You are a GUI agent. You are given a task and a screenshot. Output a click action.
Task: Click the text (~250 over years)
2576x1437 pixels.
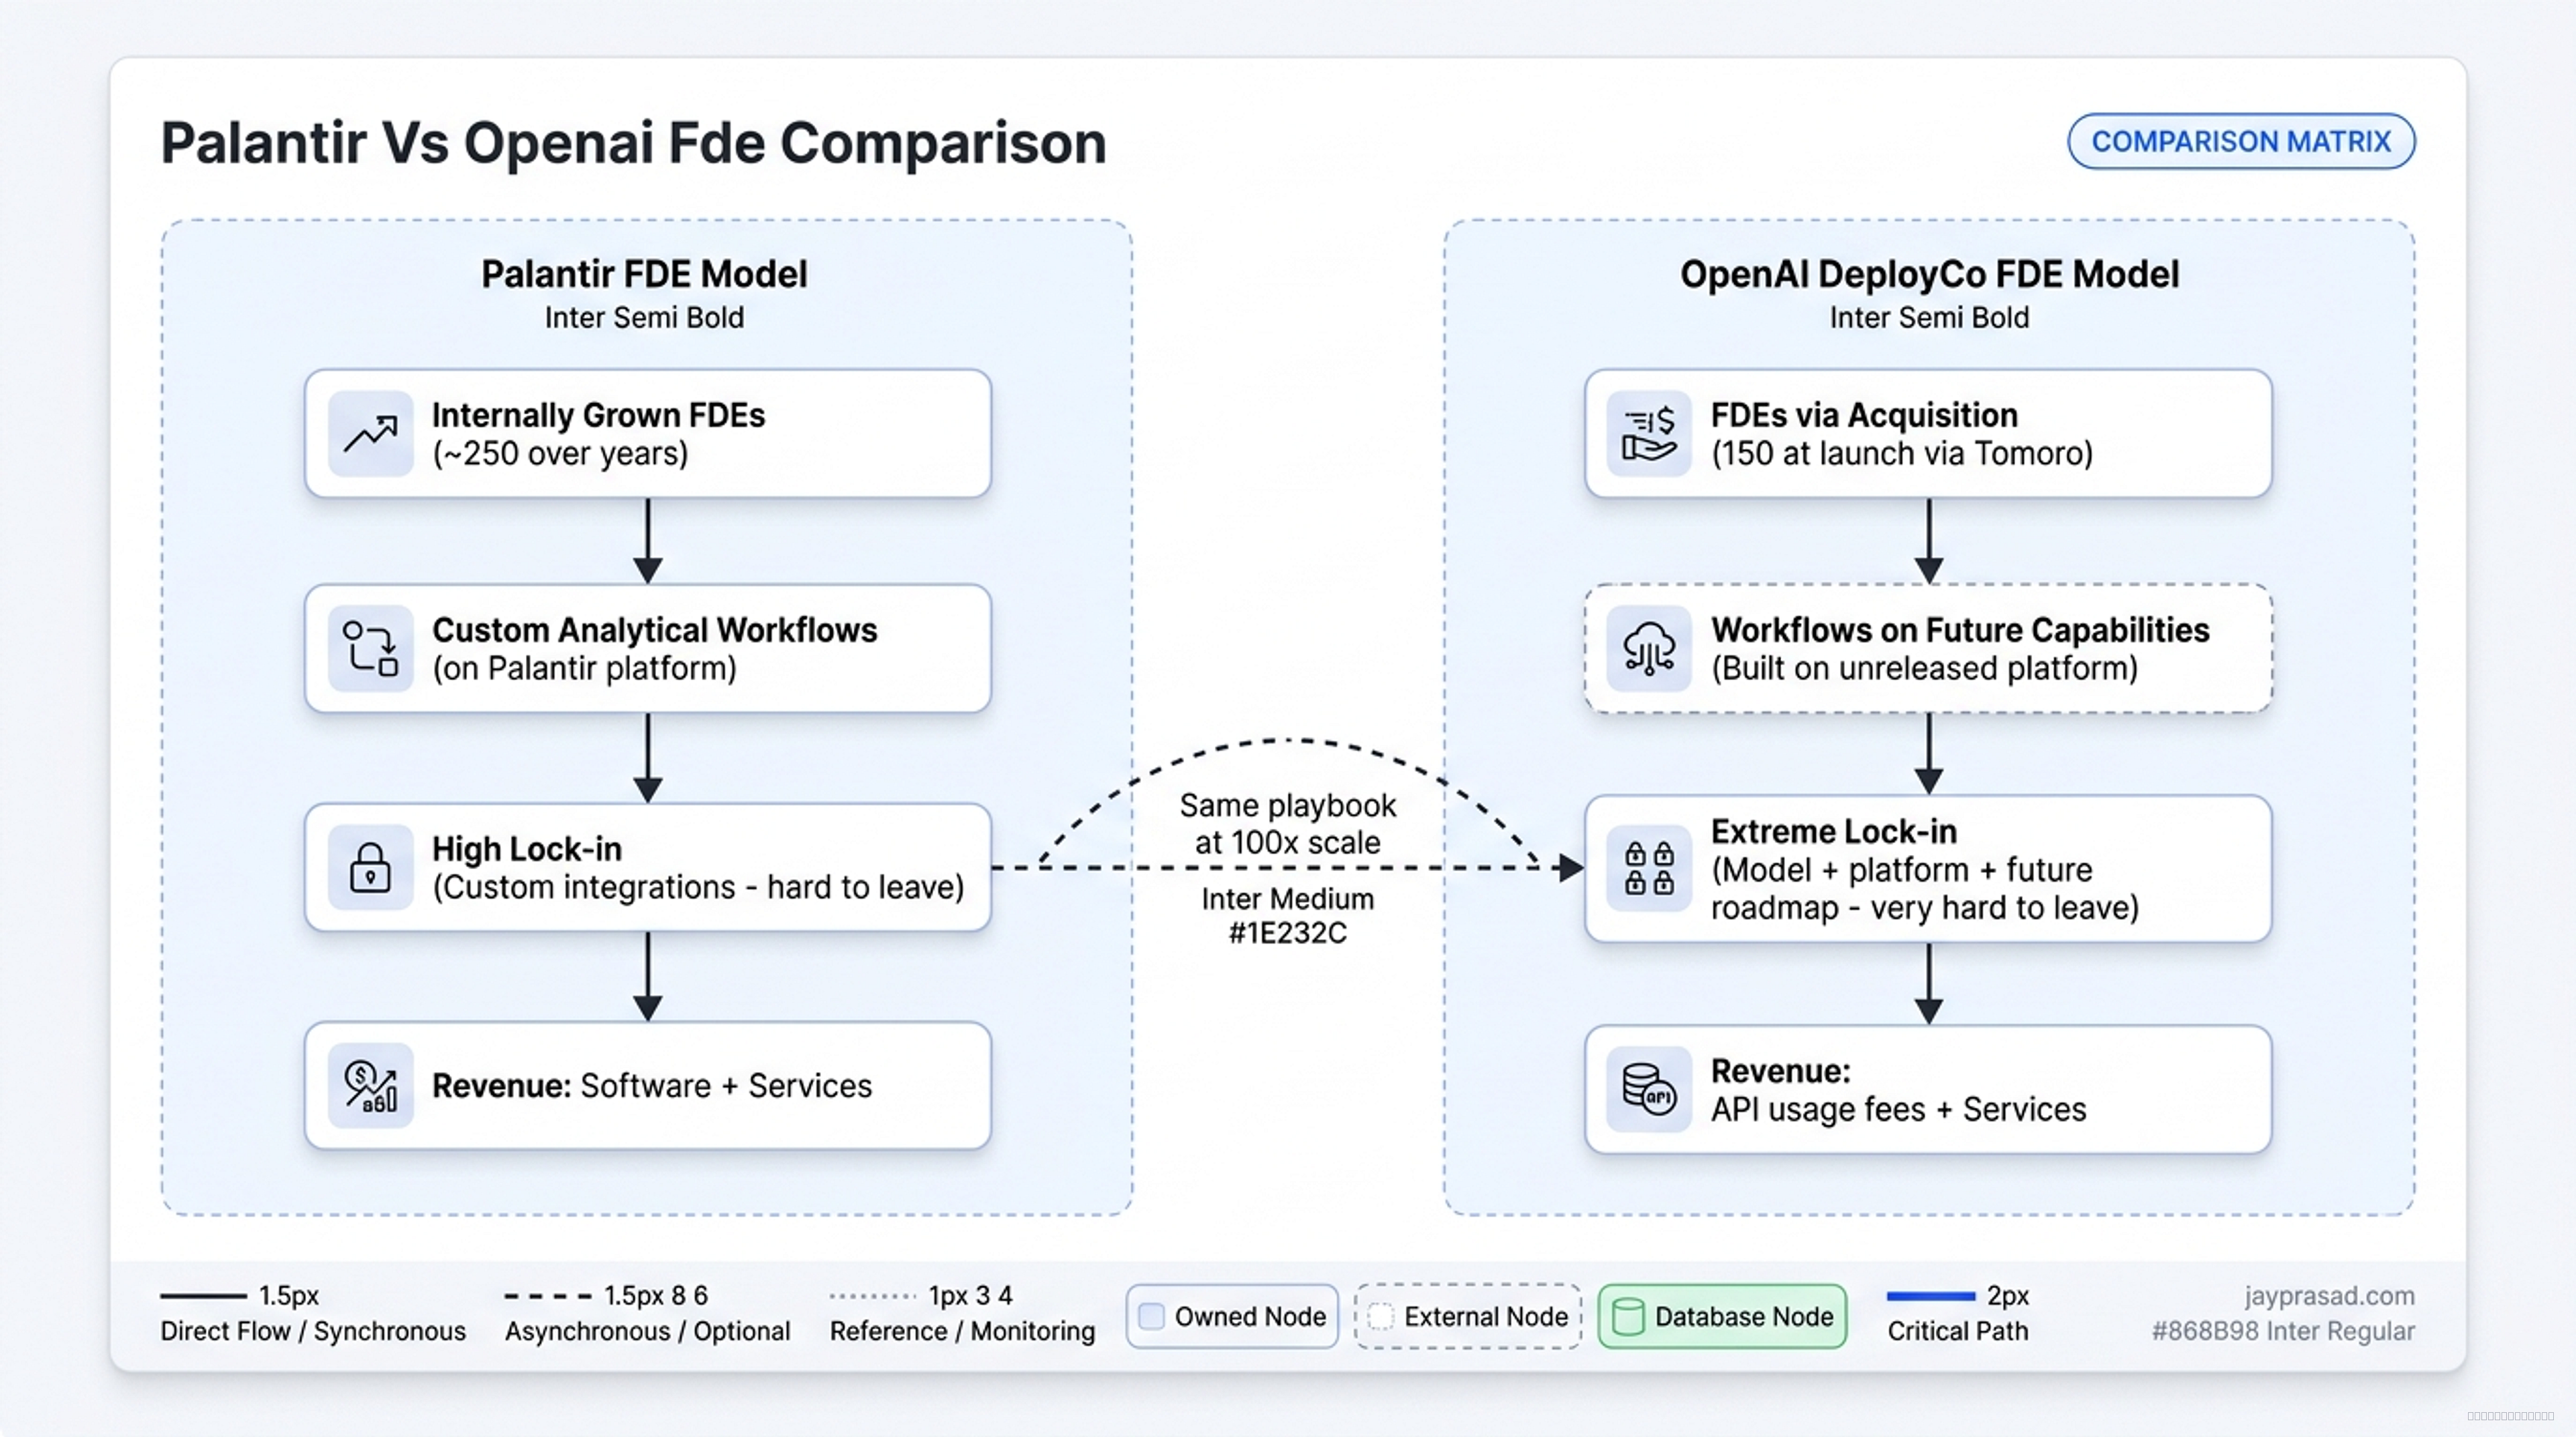[x=560, y=454]
